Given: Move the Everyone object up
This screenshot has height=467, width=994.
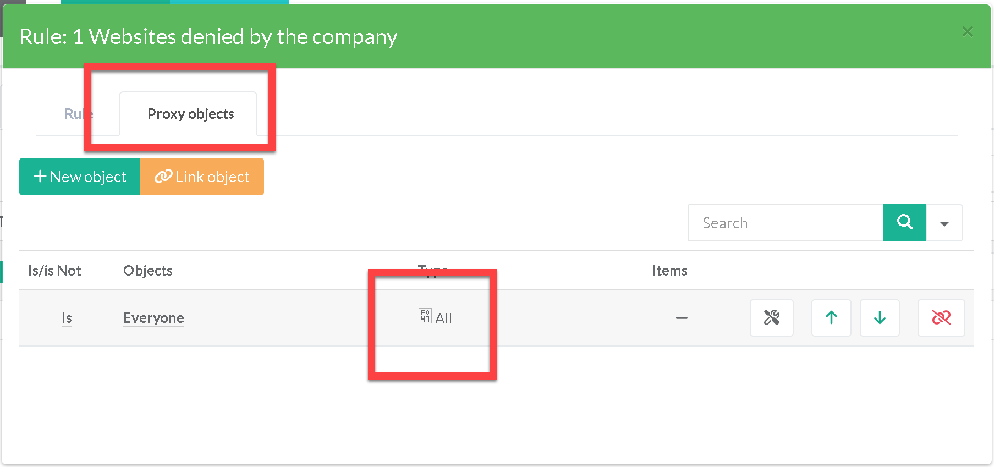Looking at the screenshot, I should tap(831, 318).
